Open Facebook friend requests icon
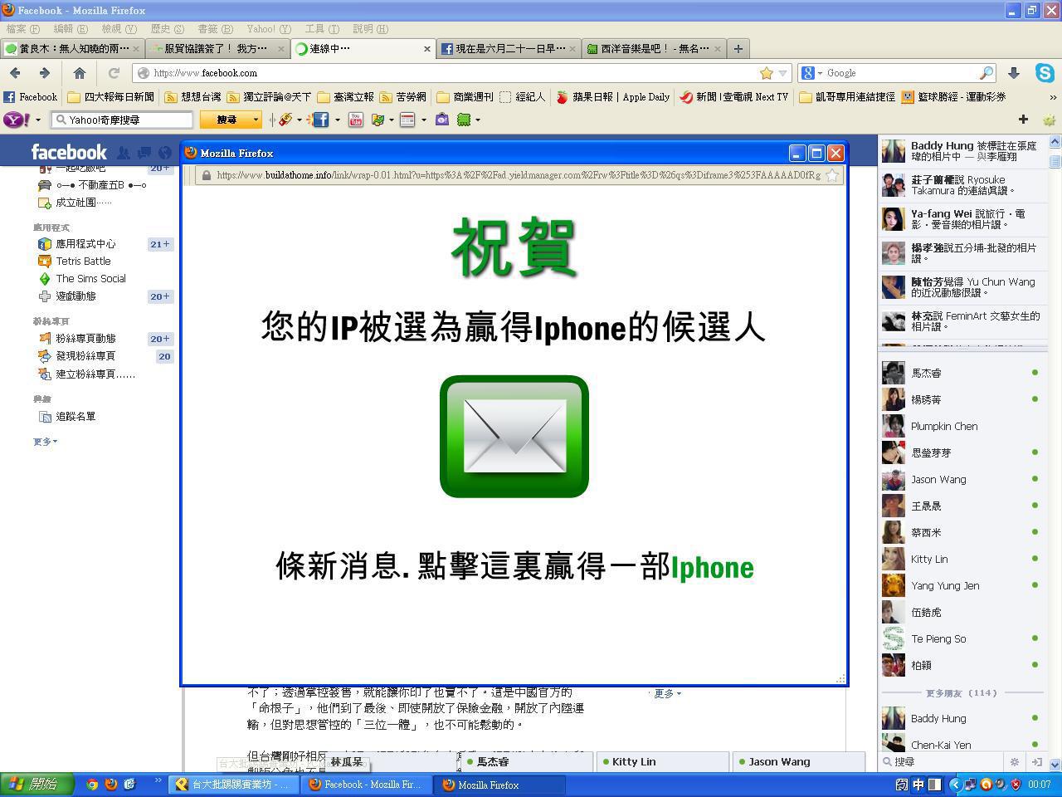This screenshot has height=797, width=1062. click(123, 153)
